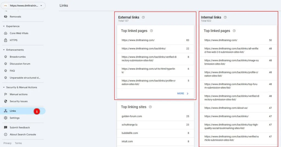Click the Unparsable structured data icon
The width and height of the screenshot is (281, 147).
coord(5,78)
